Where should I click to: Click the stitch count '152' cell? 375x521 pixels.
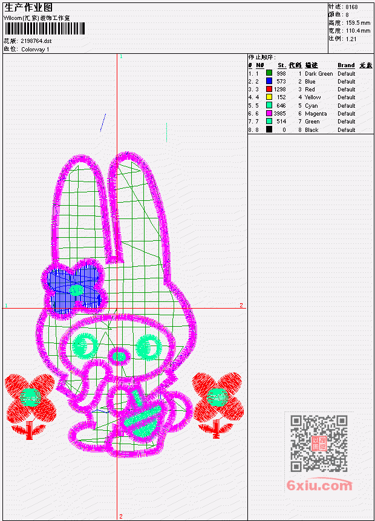click(x=281, y=97)
